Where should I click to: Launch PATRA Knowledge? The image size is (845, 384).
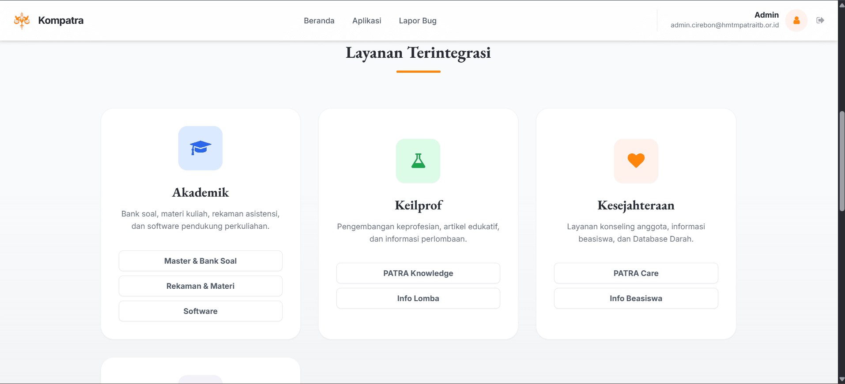(x=418, y=273)
